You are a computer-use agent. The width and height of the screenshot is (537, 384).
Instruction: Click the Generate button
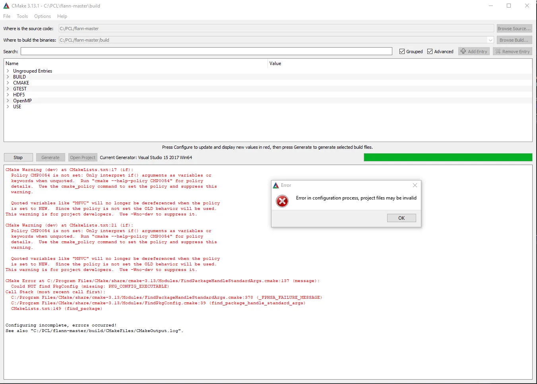pos(50,157)
